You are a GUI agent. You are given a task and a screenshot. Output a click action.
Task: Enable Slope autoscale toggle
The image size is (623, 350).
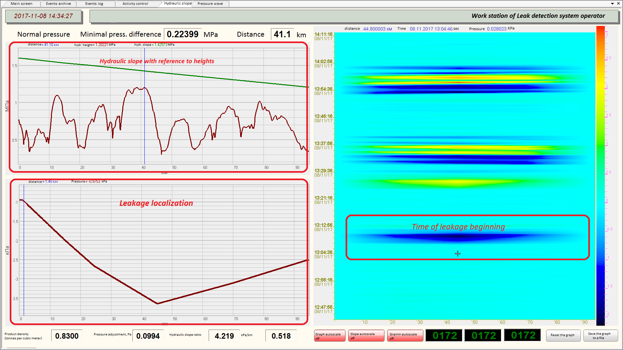[366, 336]
